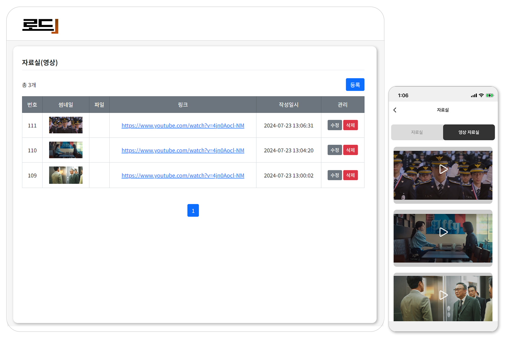Click the number 110 cell
The width and height of the screenshot is (506, 340).
pyautogui.click(x=32, y=150)
